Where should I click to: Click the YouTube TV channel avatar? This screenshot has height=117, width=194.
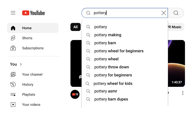point(75,94)
